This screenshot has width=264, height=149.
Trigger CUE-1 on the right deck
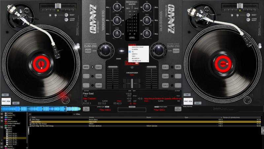pyautogui.click(x=165, y=67)
